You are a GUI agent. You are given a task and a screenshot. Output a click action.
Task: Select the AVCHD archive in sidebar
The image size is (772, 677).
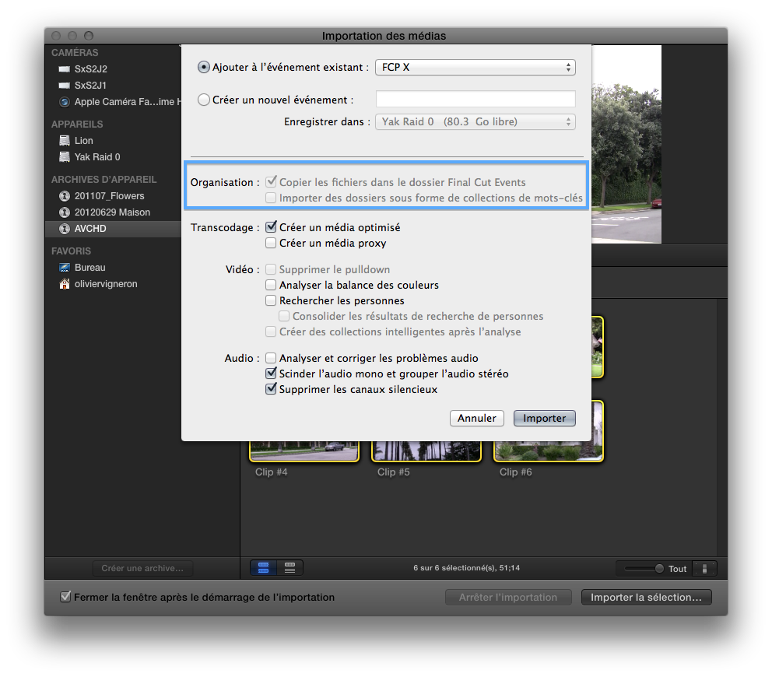(113, 229)
